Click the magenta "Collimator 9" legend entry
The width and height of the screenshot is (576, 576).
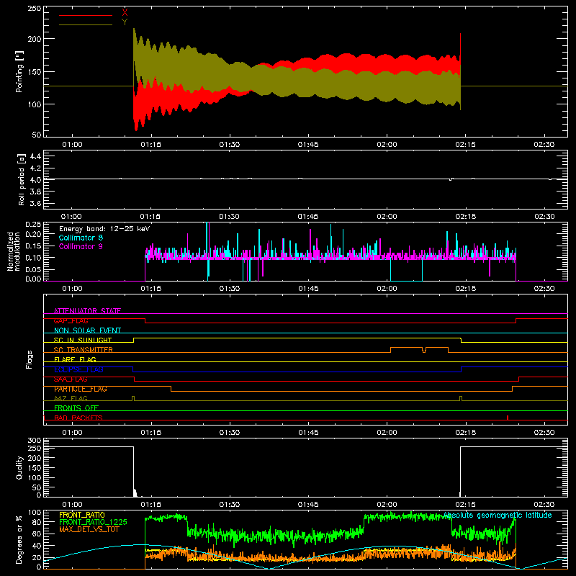(81, 246)
